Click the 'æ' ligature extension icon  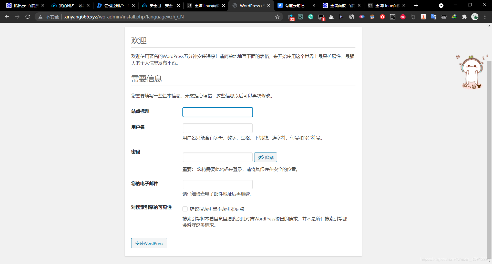(x=444, y=17)
